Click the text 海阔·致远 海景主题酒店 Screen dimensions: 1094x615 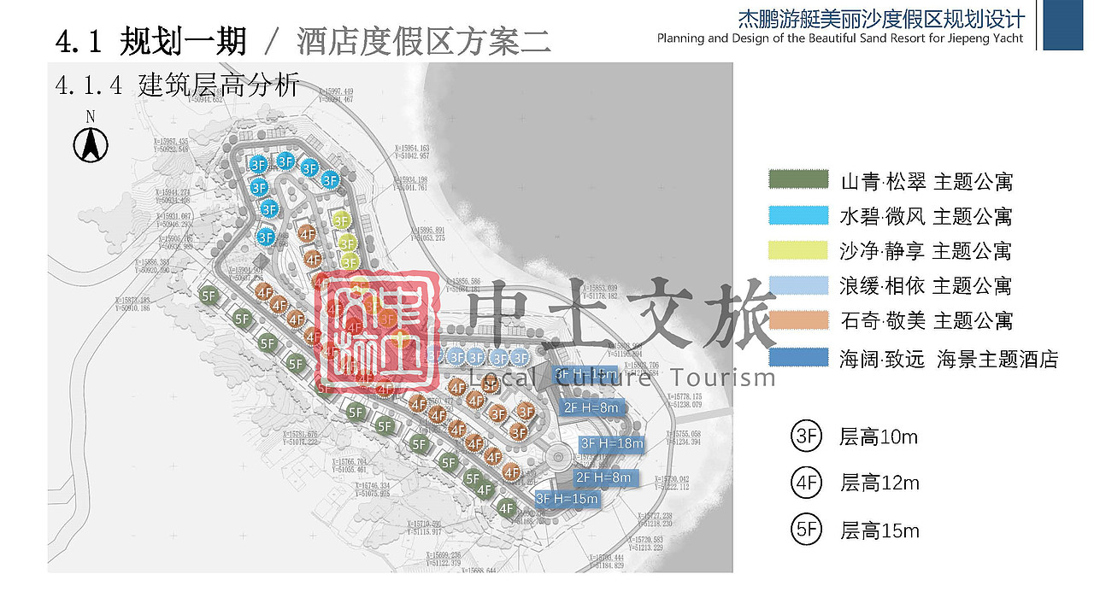pyautogui.click(x=950, y=360)
